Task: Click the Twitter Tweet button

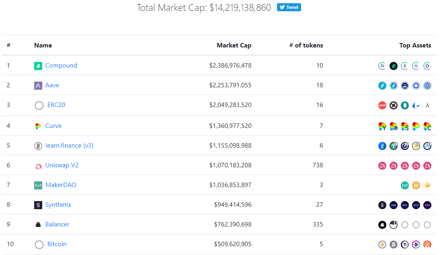Action: 289,7
